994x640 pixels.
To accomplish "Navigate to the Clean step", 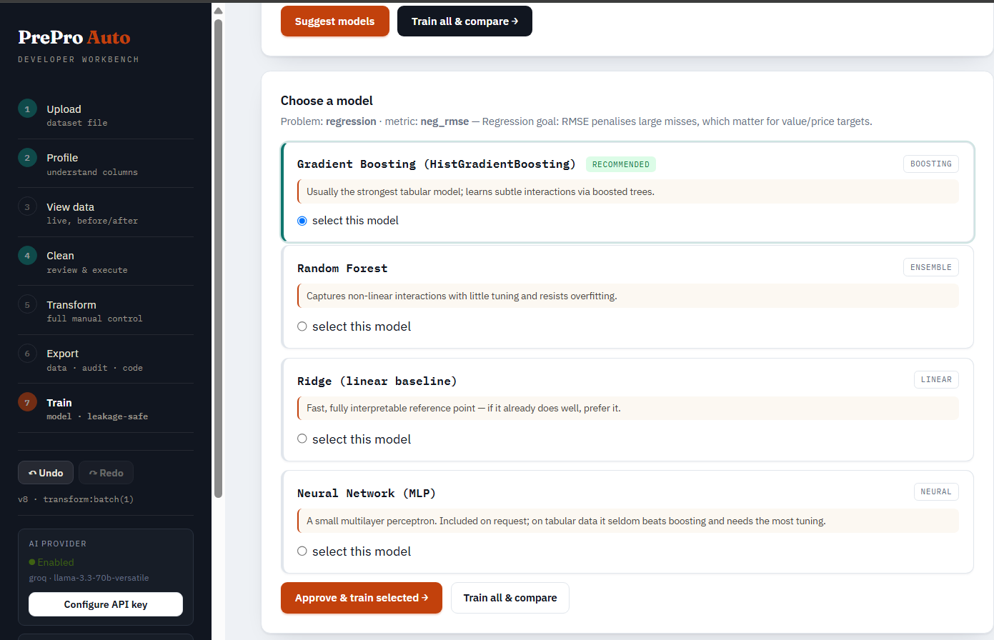I will click(x=106, y=262).
